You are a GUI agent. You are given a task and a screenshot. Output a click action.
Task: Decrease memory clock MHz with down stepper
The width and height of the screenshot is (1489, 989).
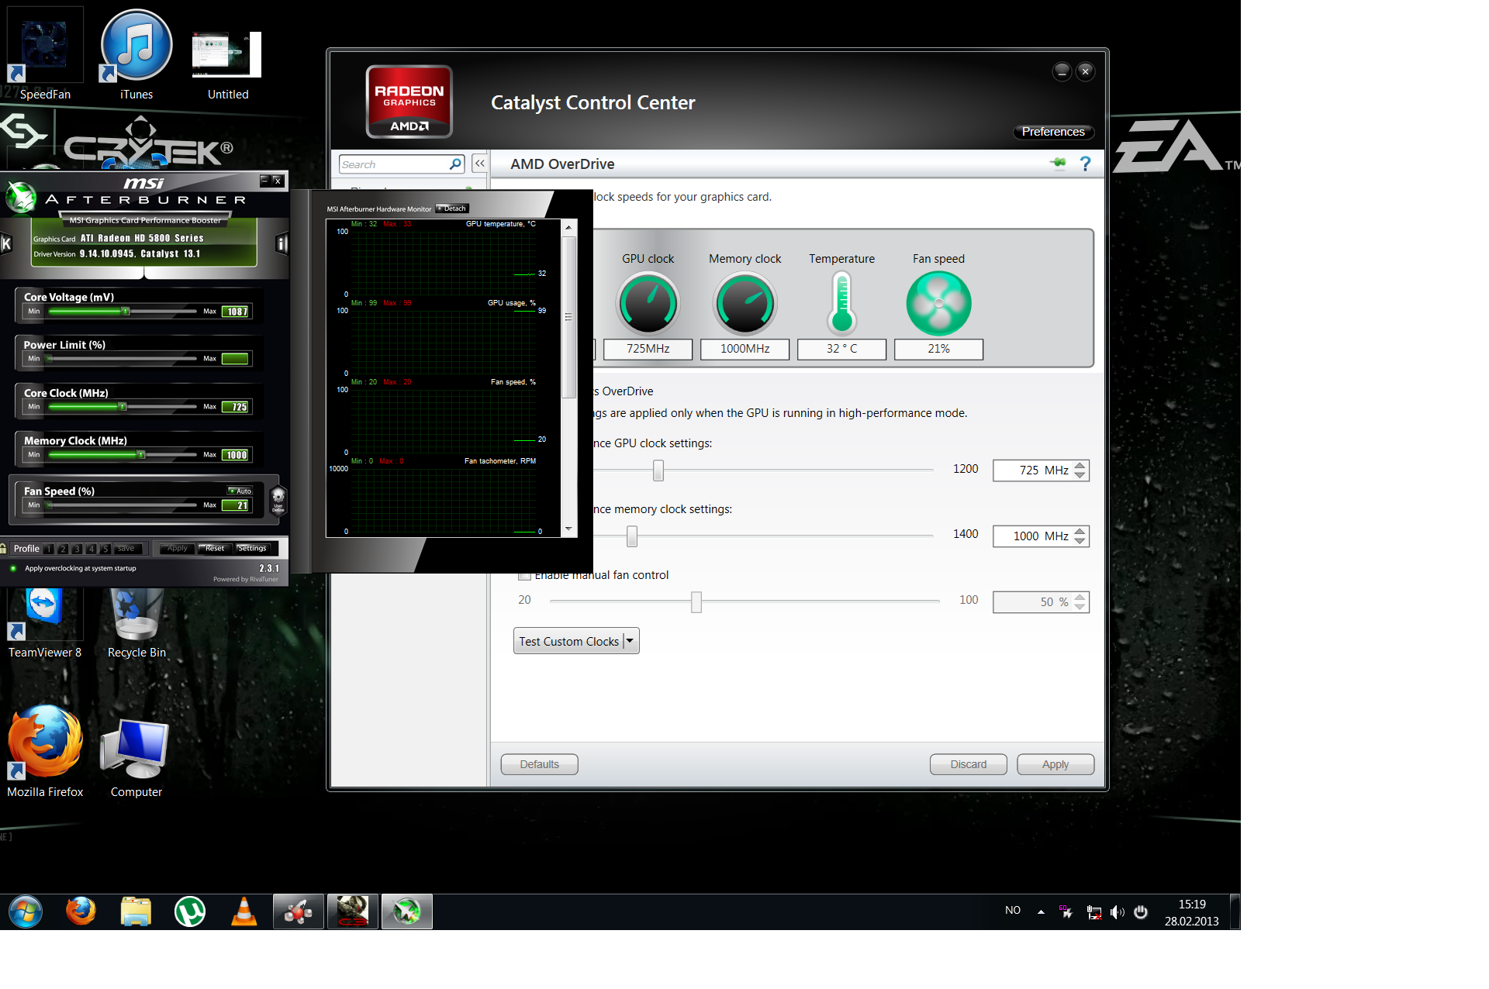pyautogui.click(x=1080, y=541)
